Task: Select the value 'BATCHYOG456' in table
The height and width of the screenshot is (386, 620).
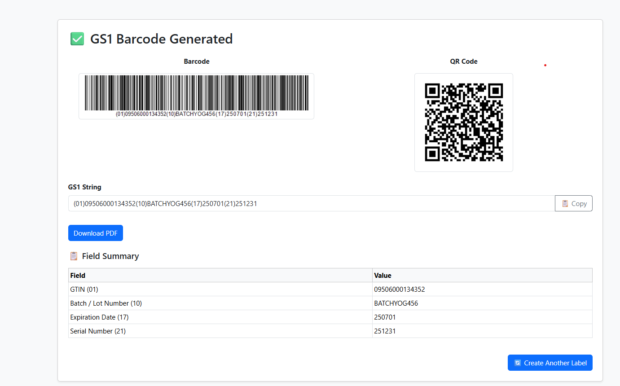Action: click(396, 303)
